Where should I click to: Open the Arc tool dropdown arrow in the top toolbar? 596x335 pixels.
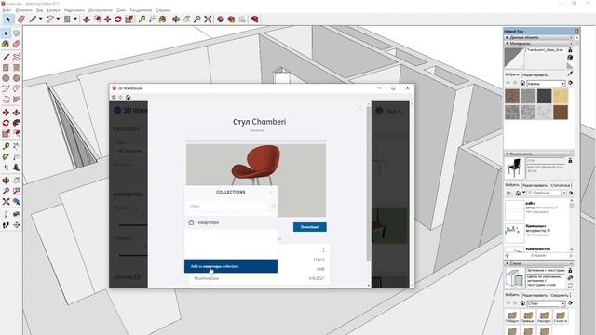[x=58, y=19]
